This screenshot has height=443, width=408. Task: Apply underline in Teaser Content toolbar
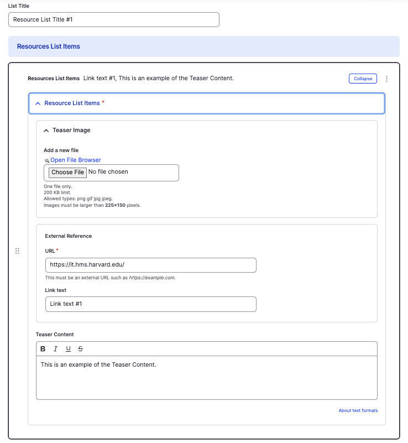click(68, 349)
